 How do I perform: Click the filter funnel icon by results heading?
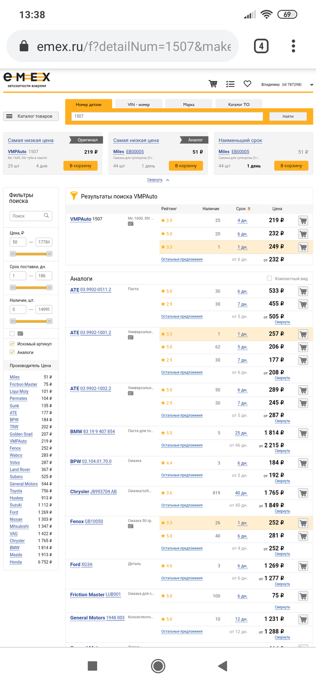point(74,196)
